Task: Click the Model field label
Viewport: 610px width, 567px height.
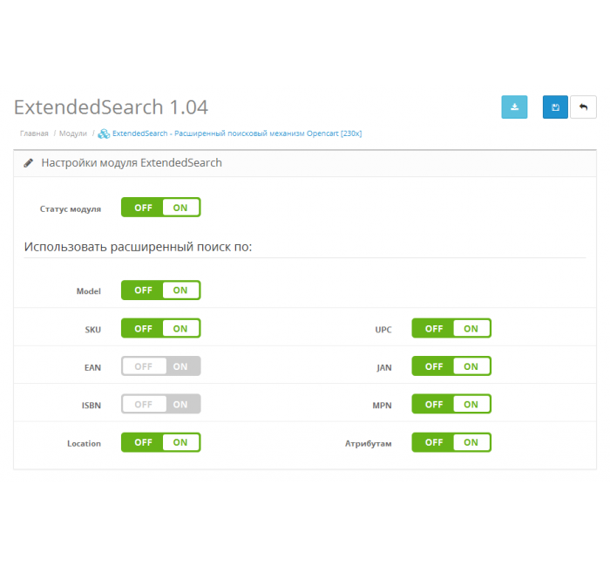Action: click(x=89, y=291)
